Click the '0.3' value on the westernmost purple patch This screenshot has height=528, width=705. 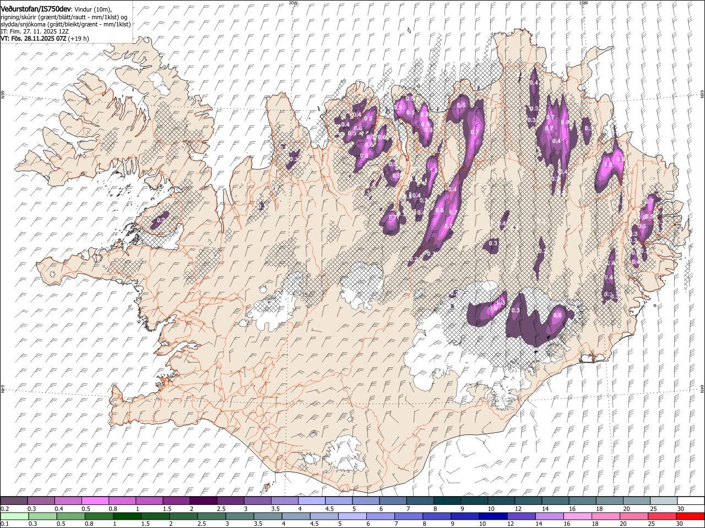click(x=161, y=221)
